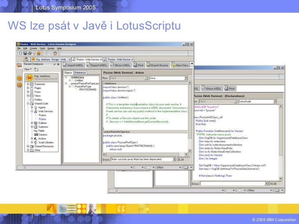Open the Java language dropdown
Viewport: 299px width, 224px height.
point(186,78)
